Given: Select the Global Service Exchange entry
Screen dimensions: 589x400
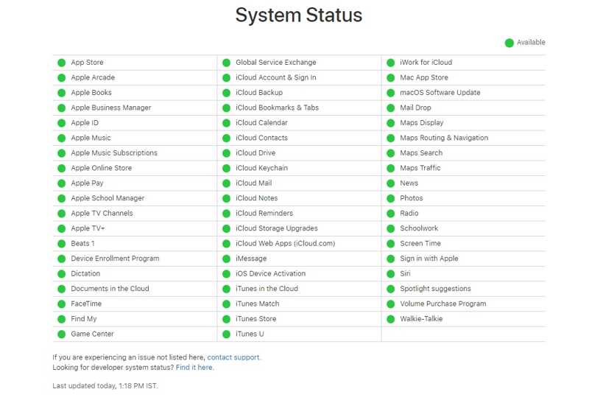Looking at the screenshot, I should [275, 63].
